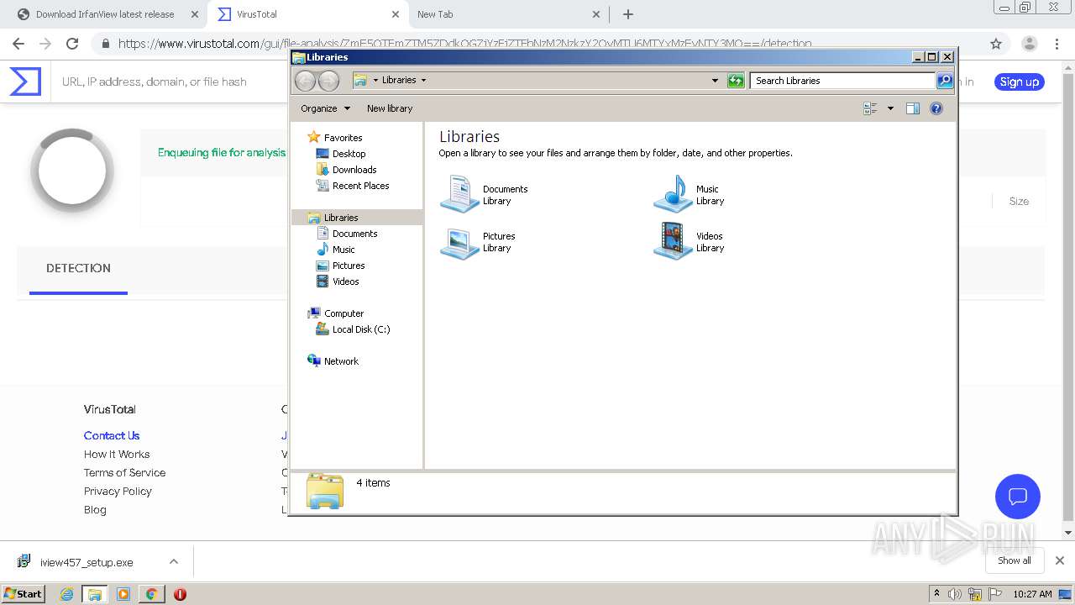Open Chrome address bar URL

[464, 44]
